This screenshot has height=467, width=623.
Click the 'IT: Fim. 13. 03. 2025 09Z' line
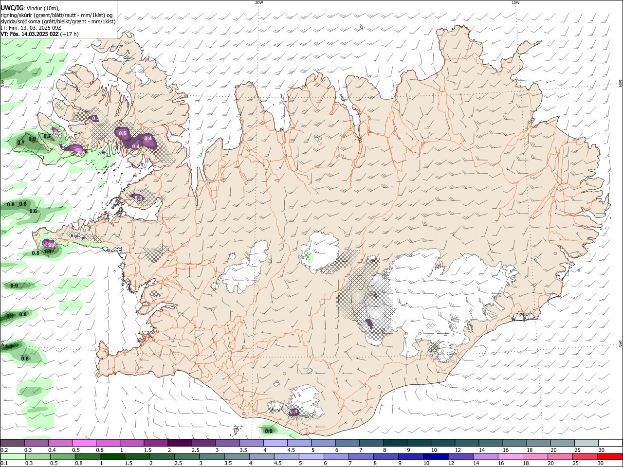tap(31, 28)
